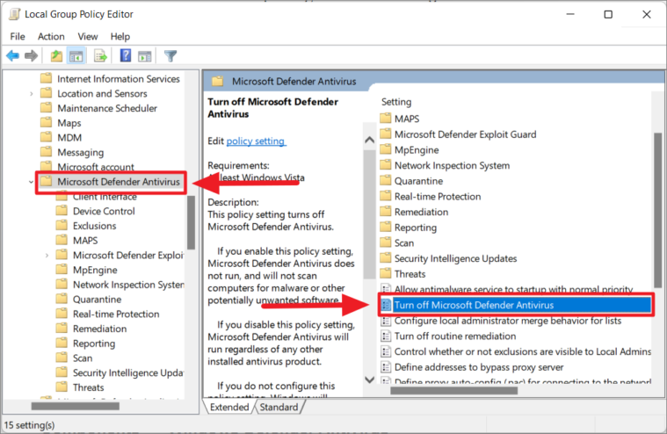Select Network Inspection System in the tree
This screenshot has width=667, height=434.
128,285
